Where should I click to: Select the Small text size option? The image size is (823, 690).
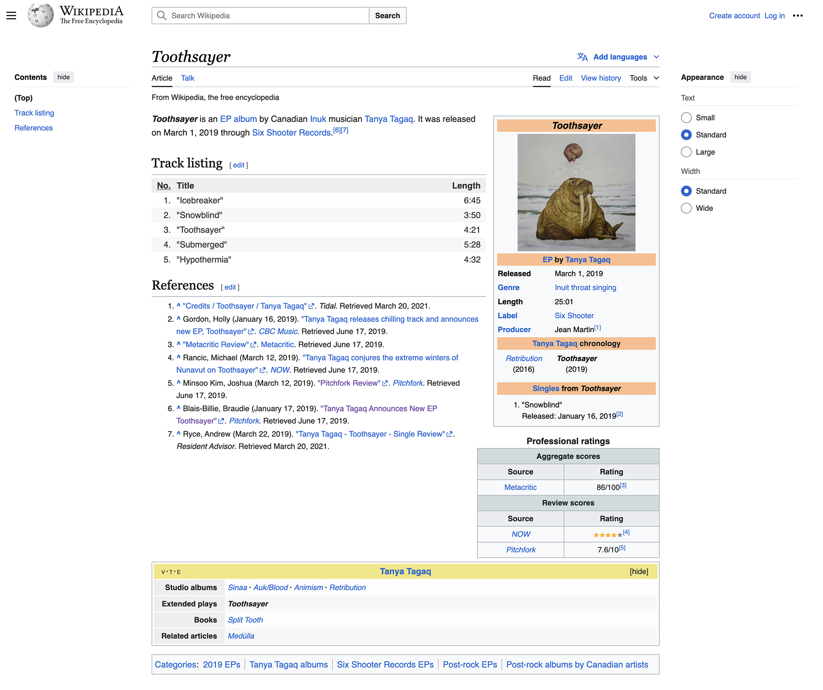click(686, 118)
